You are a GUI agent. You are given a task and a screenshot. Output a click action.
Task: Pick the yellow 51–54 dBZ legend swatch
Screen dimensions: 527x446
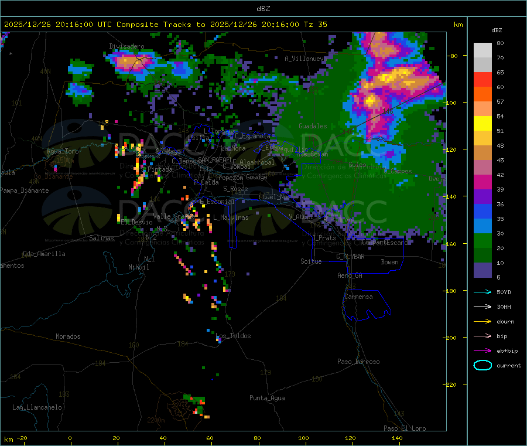coord(482,124)
